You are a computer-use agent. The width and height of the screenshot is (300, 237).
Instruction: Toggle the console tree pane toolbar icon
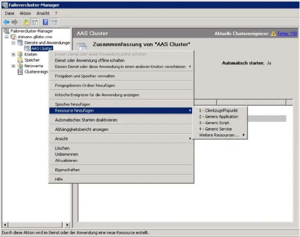(35, 22)
